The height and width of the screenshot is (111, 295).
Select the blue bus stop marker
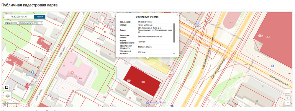tap(273, 66)
